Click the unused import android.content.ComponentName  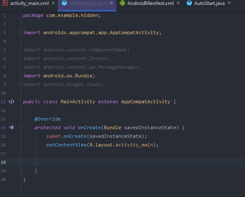click(85, 50)
